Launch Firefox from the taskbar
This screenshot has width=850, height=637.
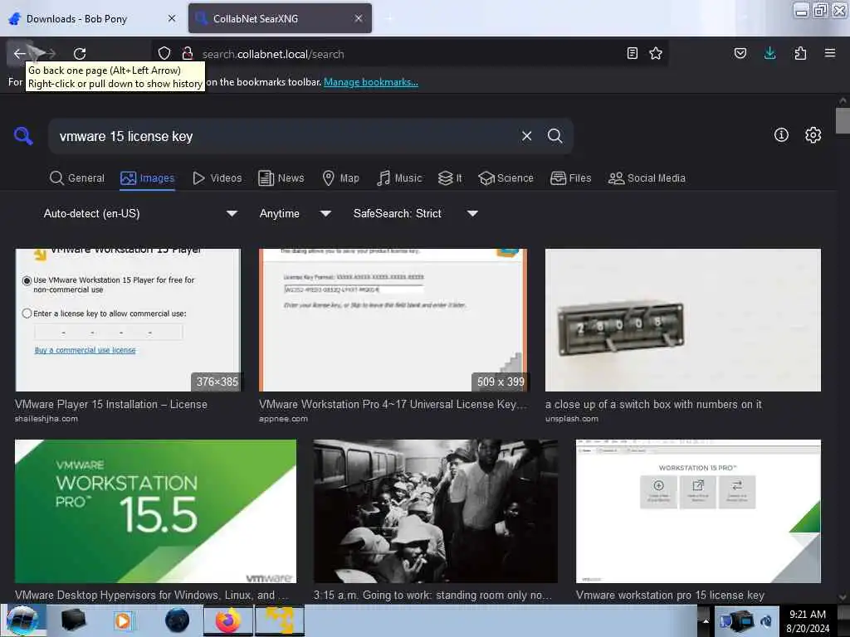click(228, 620)
